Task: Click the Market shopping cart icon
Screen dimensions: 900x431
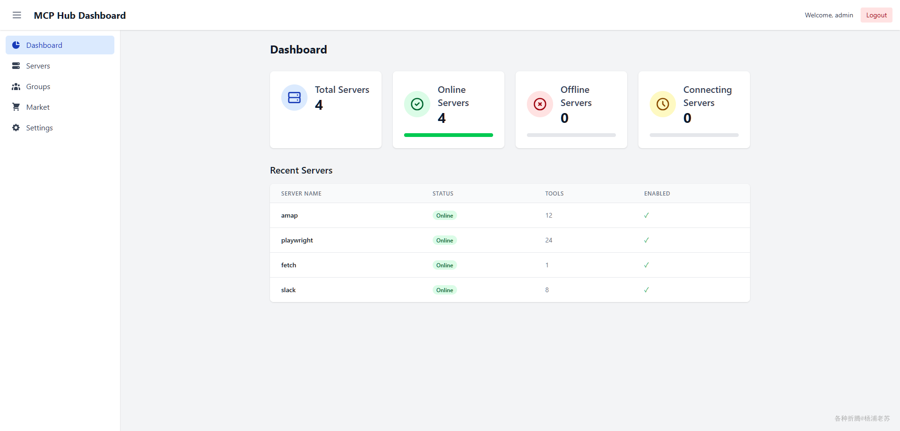Action: click(x=16, y=107)
